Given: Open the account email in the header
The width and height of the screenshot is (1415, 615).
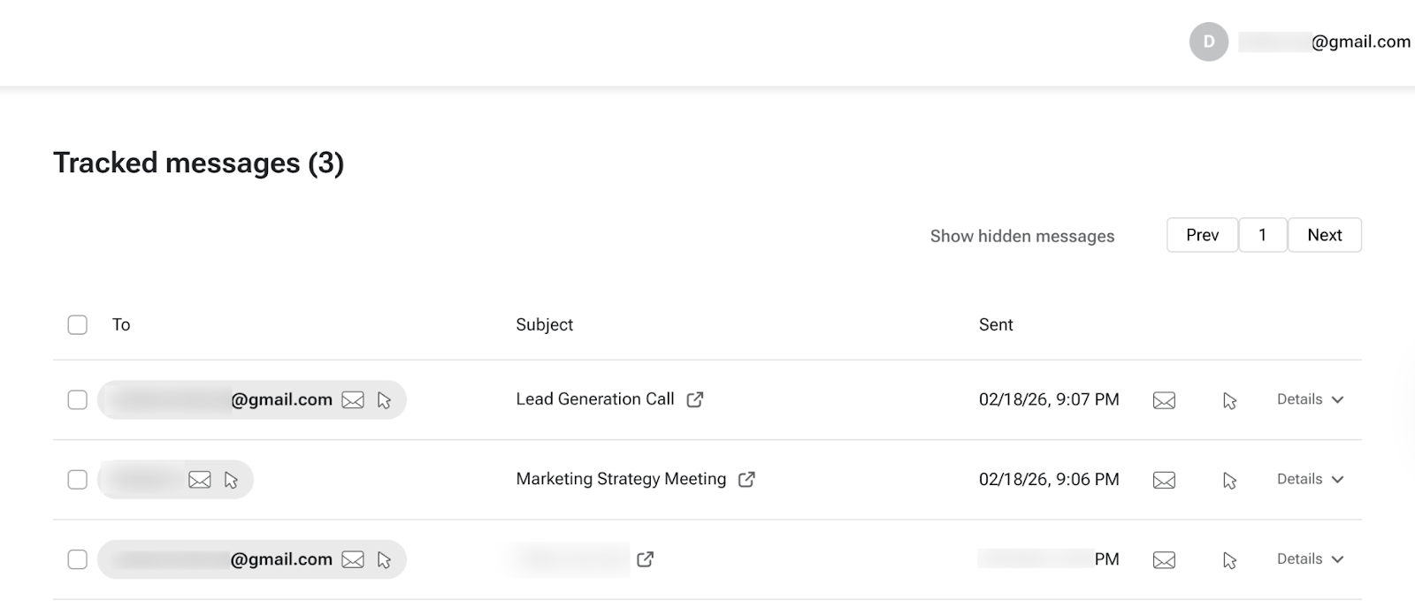Looking at the screenshot, I should coord(1324,42).
